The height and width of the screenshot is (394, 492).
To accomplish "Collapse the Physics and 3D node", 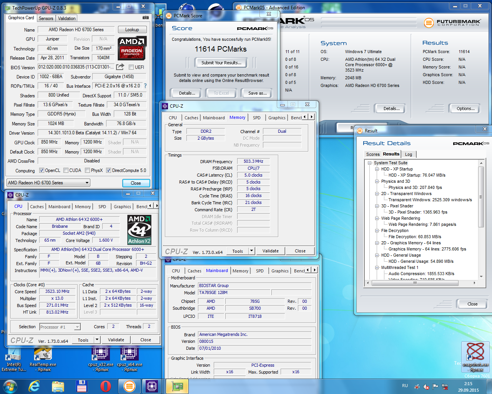I will point(377,181).
